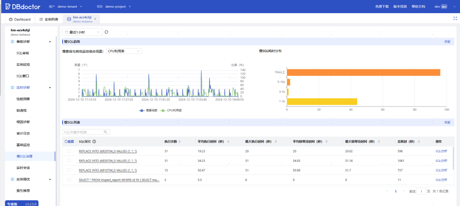This screenshot has width=460, height=206.
Task: Check the ddl10704_0 row checkbox
Action: tap(69, 170)
